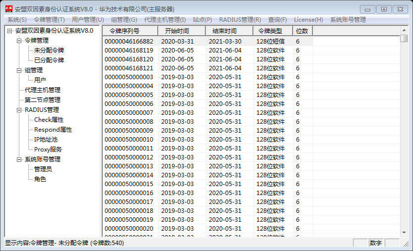Open the RADIUS管理(R) menu
This screenshot has width=413, height=251.
pyautogui.click(x=240, y=20)
